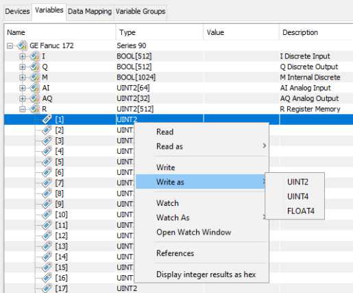Screen dimensions: 353x293
Task: Expand the M internal discrete array
Action: click(23, 78)
